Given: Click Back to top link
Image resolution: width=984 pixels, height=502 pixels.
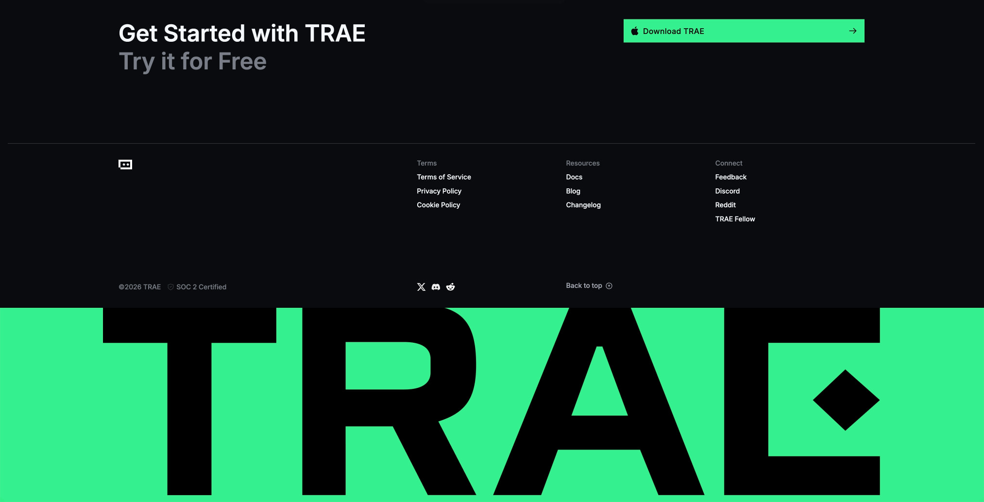Looking at the screenshot, I should (589, 285).
